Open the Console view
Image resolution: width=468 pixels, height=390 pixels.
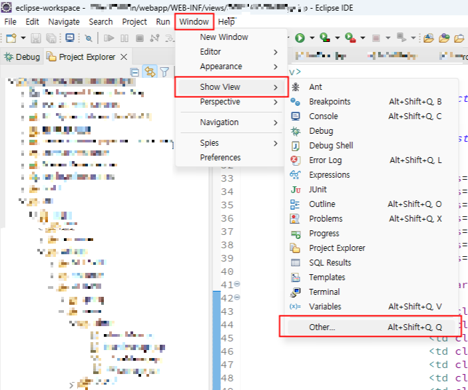point(371,116)
